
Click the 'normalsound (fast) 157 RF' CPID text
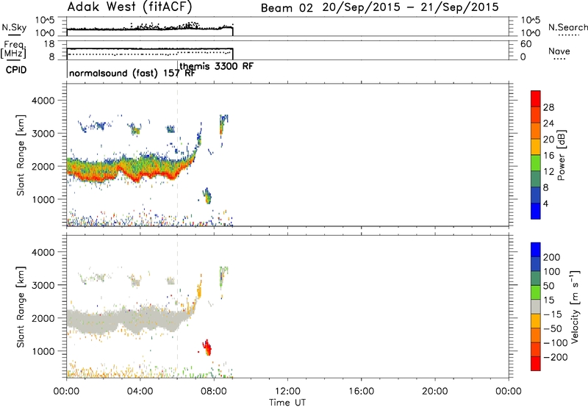tap(132, 73)
